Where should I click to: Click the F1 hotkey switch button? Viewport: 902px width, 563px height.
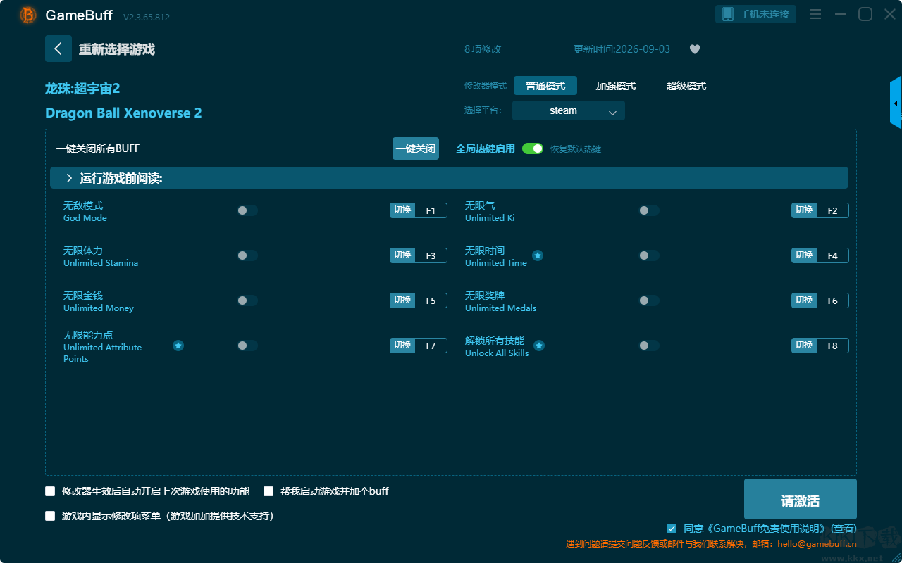[x=419, y=210]
